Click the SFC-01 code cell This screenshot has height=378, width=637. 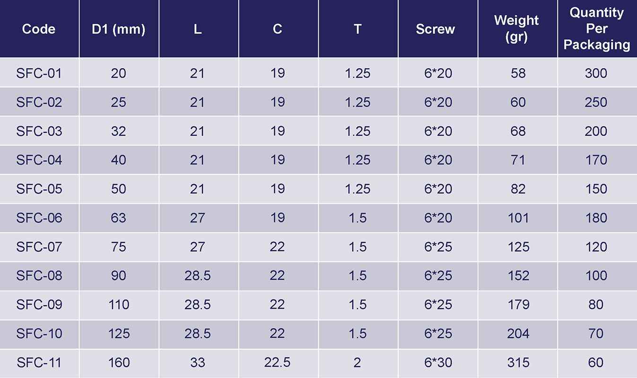(x=39, y=73)
